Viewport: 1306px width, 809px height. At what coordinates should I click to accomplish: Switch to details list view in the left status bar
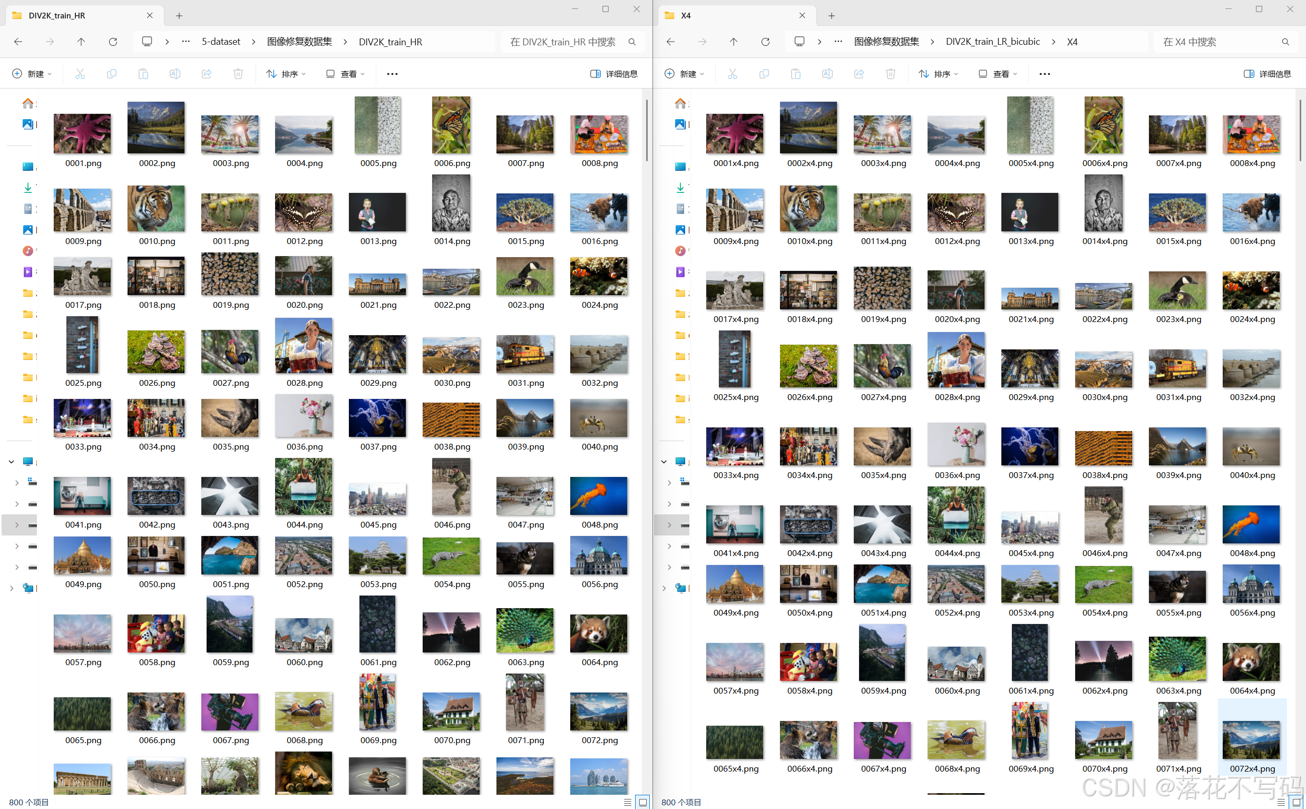coord(628,802)
